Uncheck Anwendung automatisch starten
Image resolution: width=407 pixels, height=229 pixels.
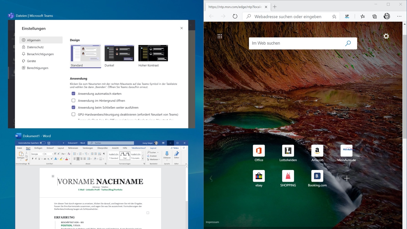(x=73, y=94)
